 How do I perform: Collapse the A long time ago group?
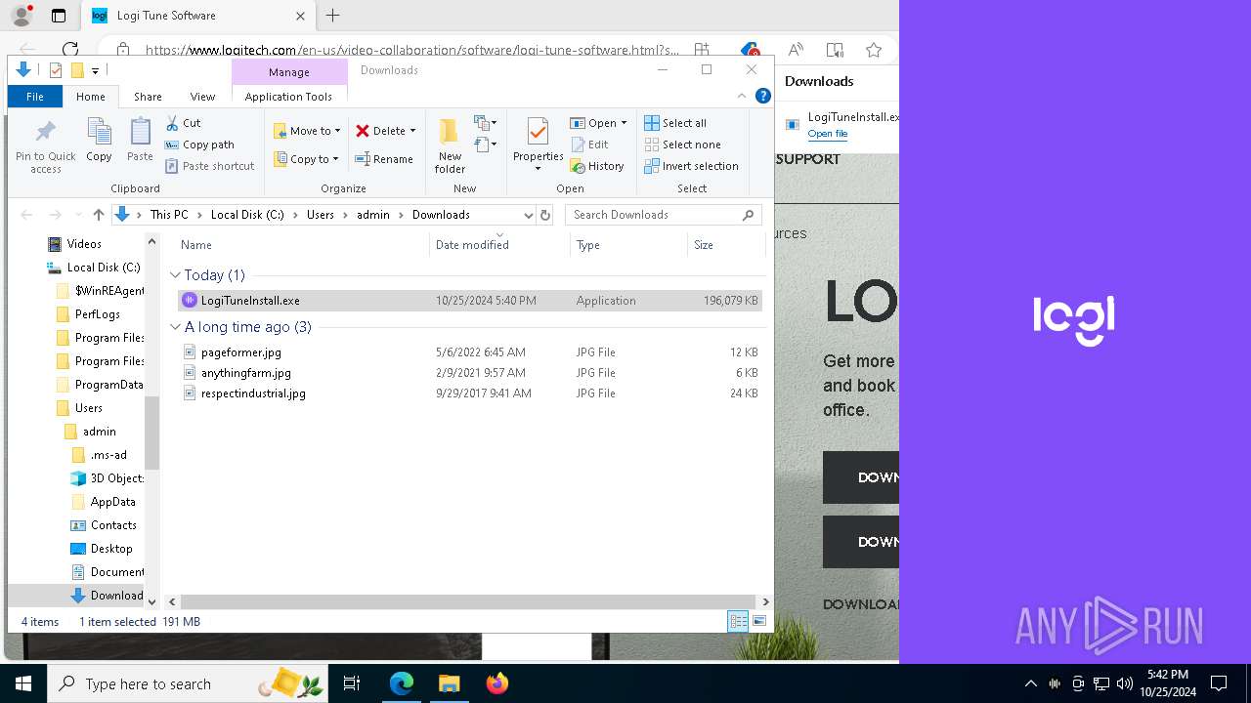(175, 327)
